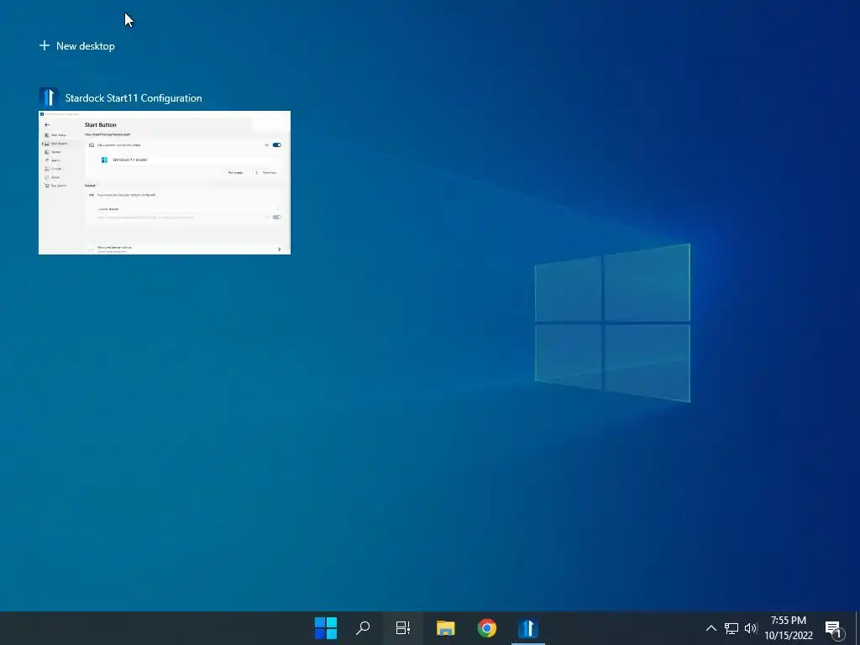This screenshot has width=860, height=645.
Task: Click the Start11 icon beside the window title
Action: (48, 97)
